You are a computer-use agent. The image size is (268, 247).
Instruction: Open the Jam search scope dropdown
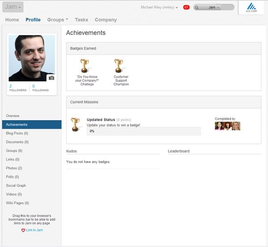(x=214, y=7)
